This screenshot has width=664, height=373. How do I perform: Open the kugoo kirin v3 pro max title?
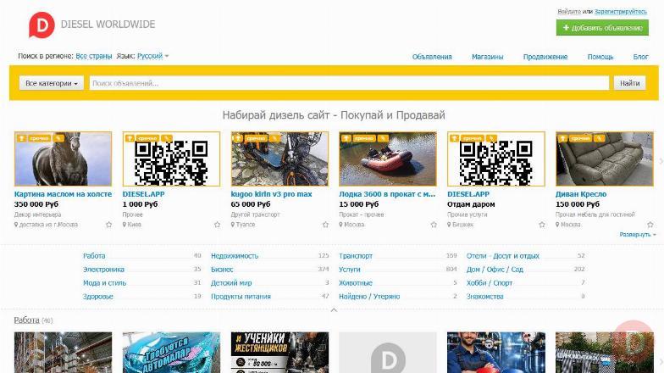click(x=271, y=194)
